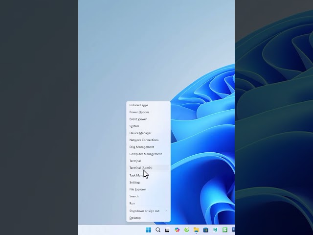313x235 pixels.
Task: Open File Explorer folder icon on taskbar
Action: [x=196, y=230]
